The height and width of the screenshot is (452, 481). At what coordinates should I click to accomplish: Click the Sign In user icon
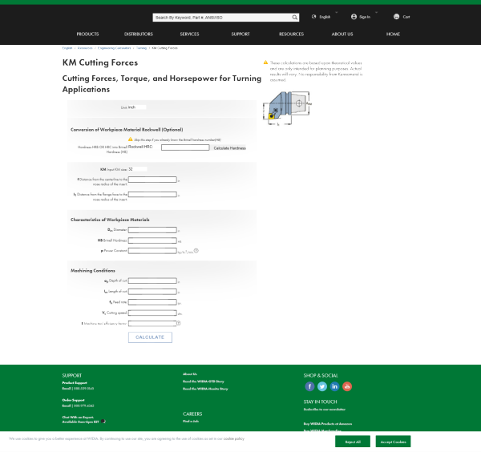point(354,16)
